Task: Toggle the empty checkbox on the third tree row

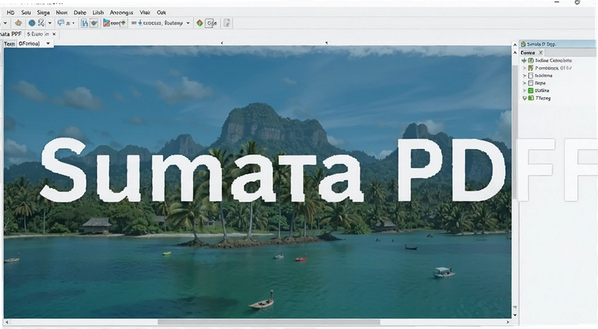Action: [x=531, y=76]
